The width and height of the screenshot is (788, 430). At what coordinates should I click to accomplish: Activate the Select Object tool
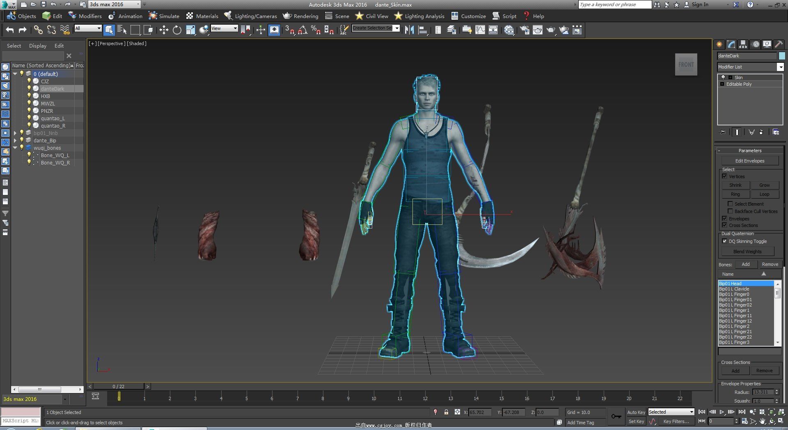(109, 30)
